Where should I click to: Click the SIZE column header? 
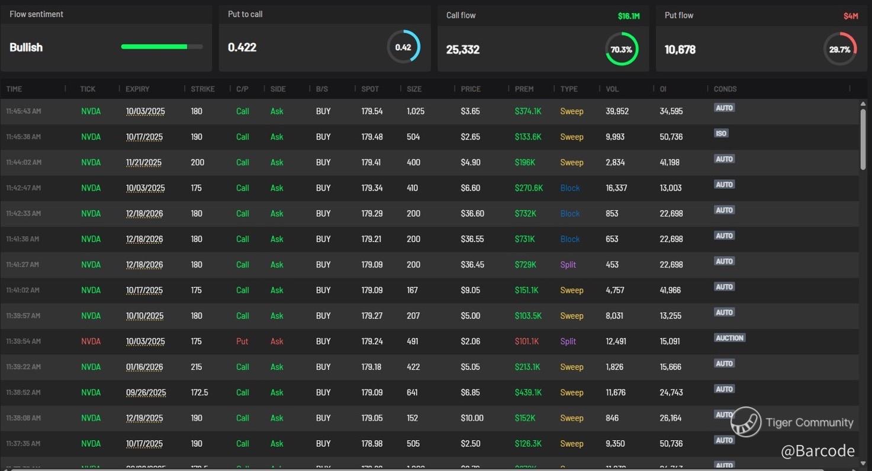coord(414,89)
